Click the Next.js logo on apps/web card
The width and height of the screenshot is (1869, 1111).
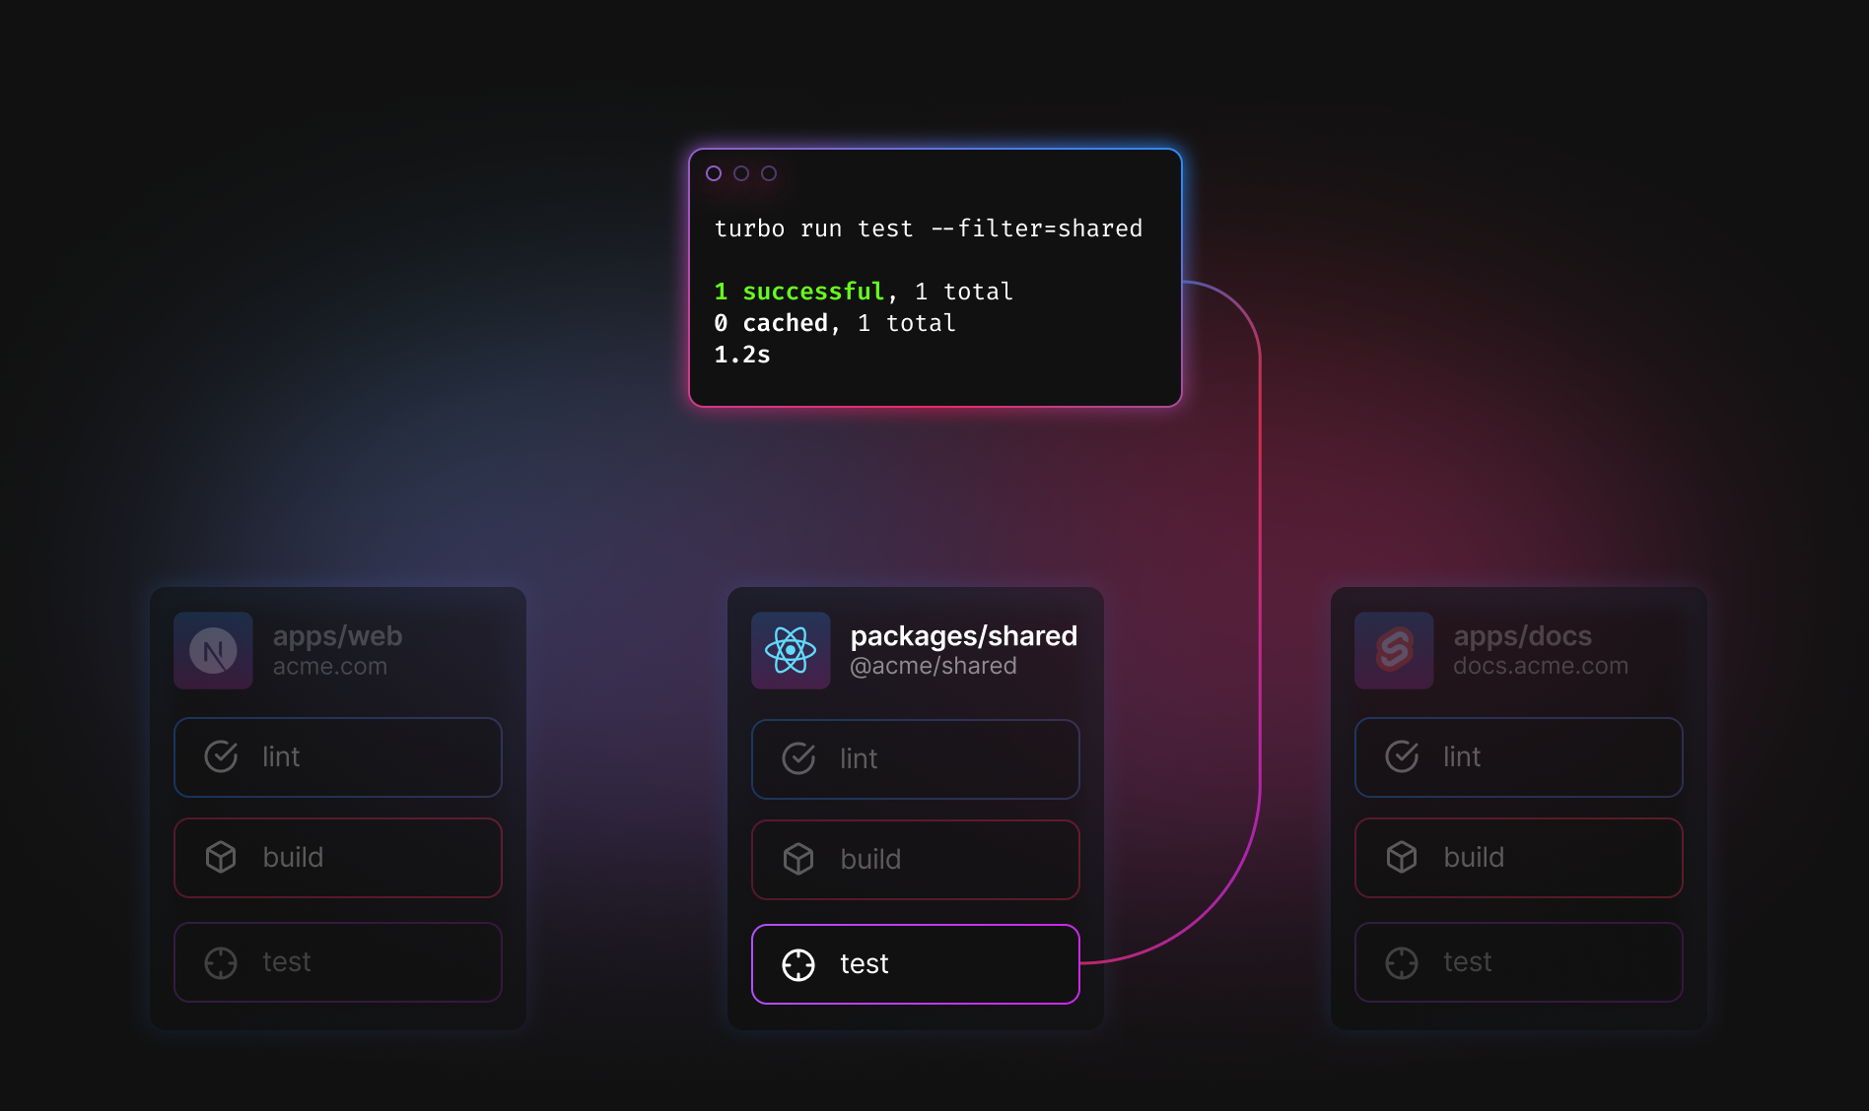(213, 650)
